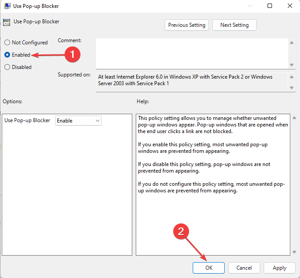Open the Use Pop-up Blocker Enable dropdown

tap(78, 121)
